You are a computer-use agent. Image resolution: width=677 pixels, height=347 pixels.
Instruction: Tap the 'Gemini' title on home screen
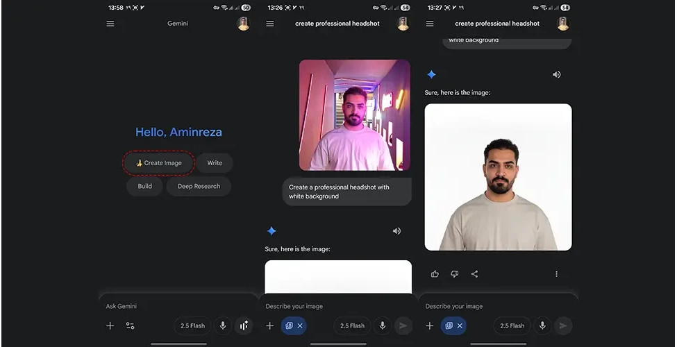(x=178, y=24)
